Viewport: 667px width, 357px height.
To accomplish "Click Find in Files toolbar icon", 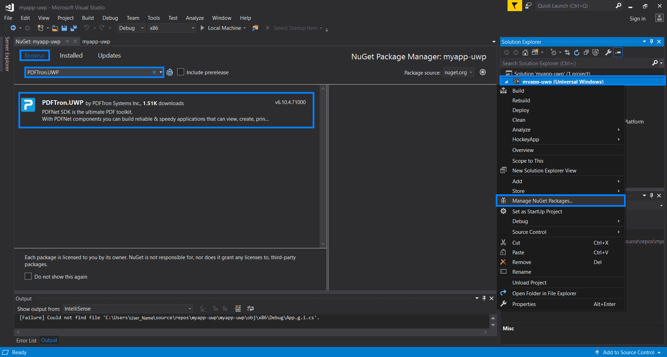I will 255,28.
